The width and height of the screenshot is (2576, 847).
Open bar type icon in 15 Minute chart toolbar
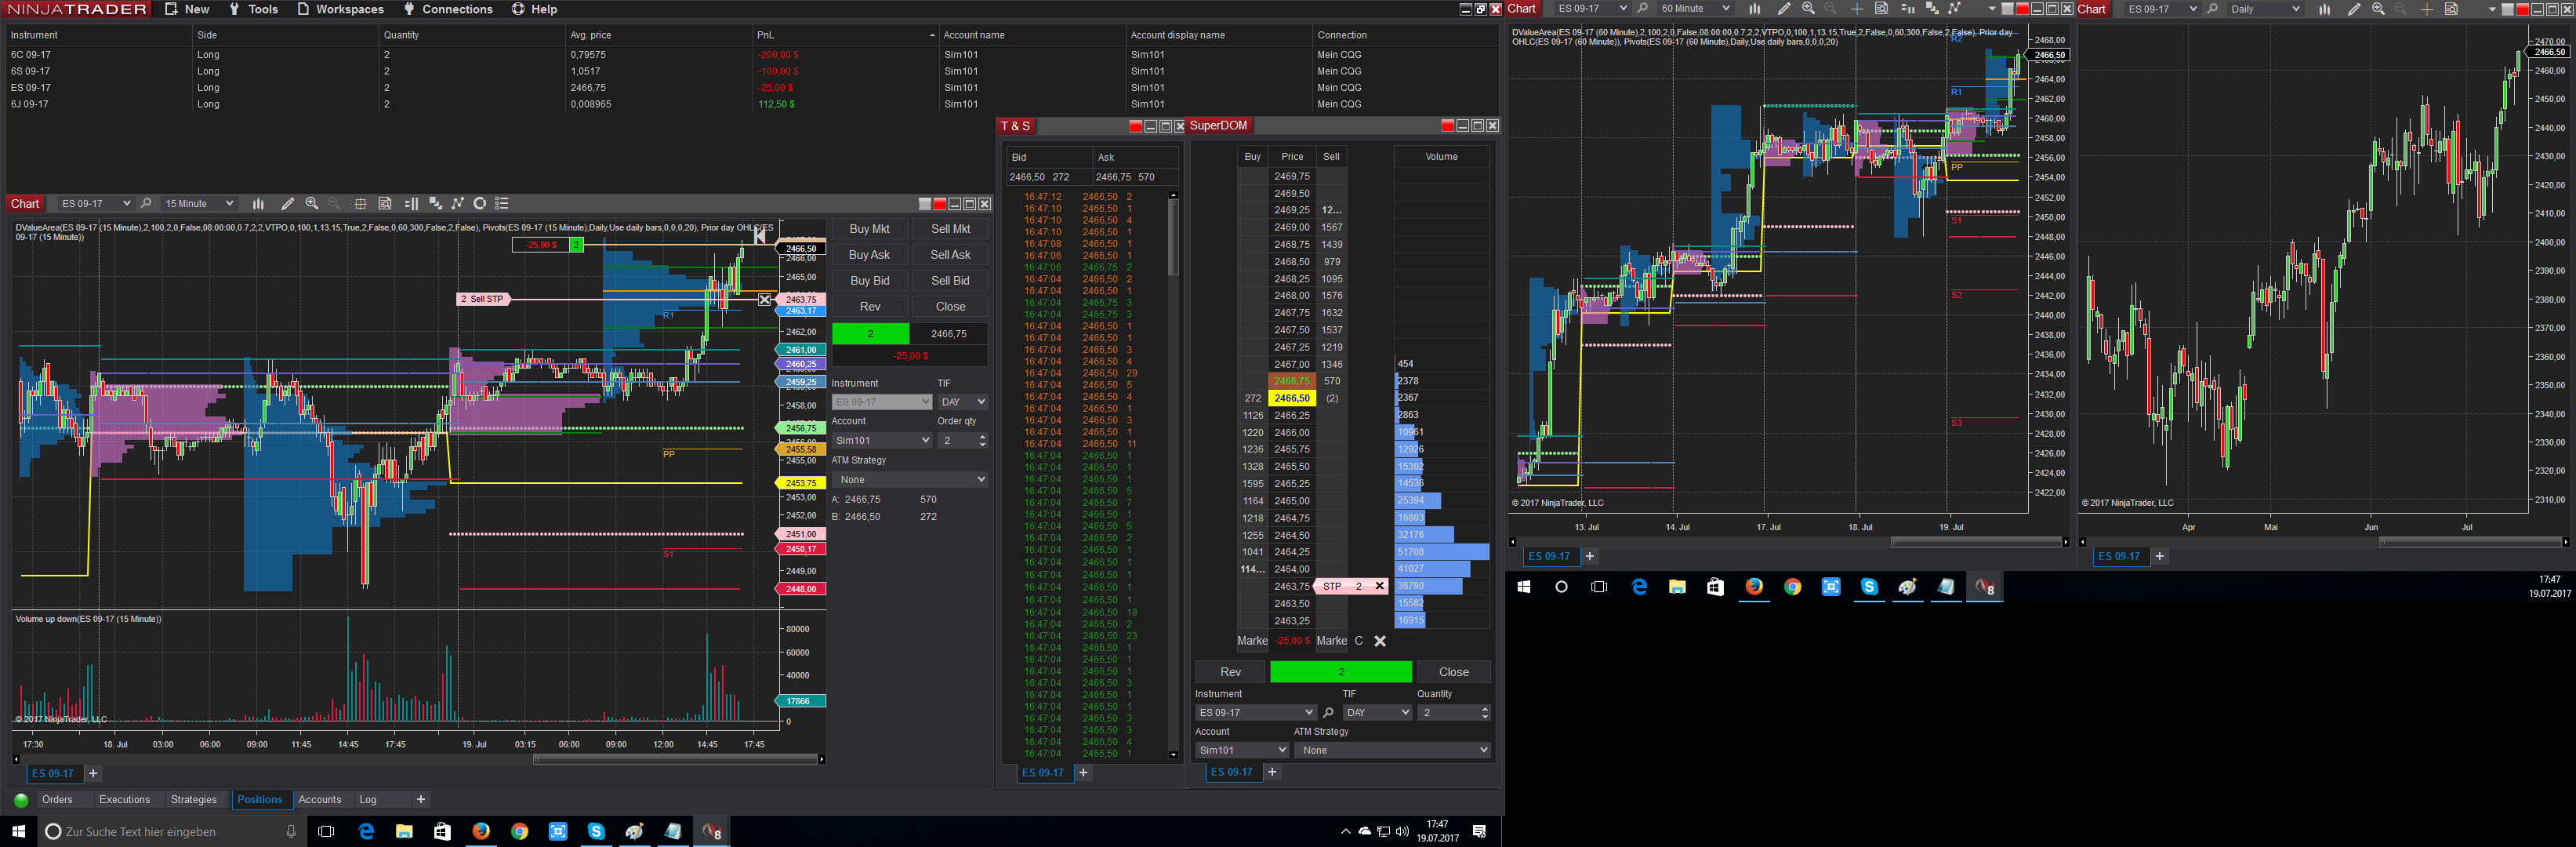258,204
